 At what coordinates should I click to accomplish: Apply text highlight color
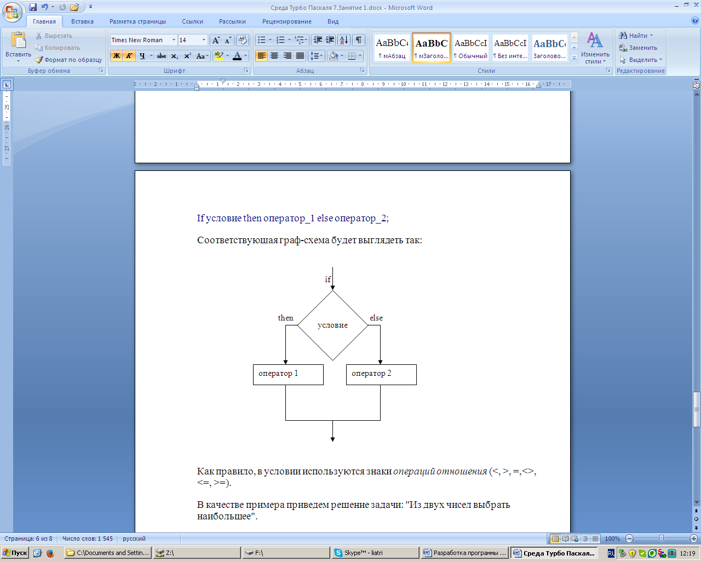point(219,56)
